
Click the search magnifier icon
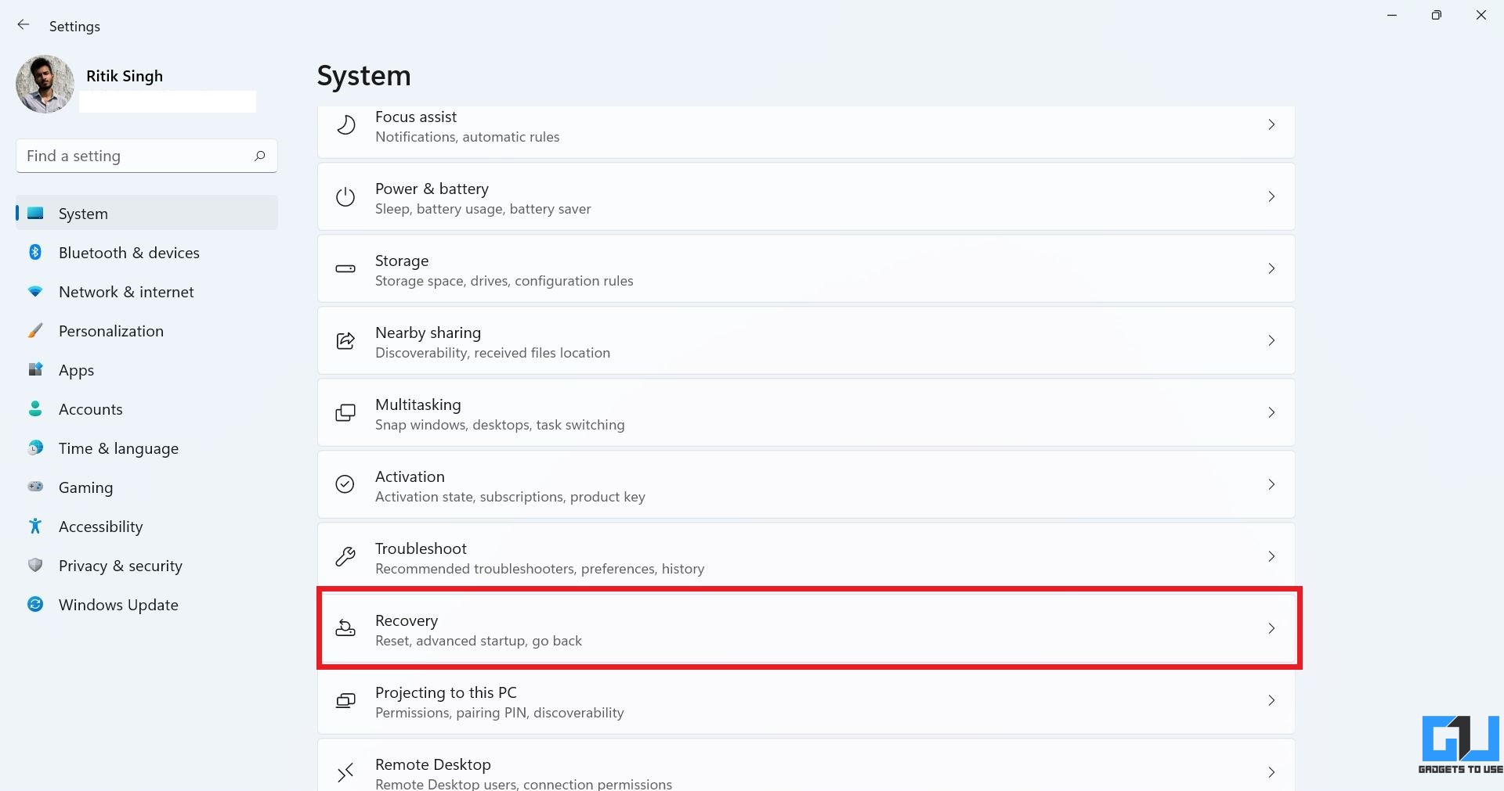coord(259,156)
